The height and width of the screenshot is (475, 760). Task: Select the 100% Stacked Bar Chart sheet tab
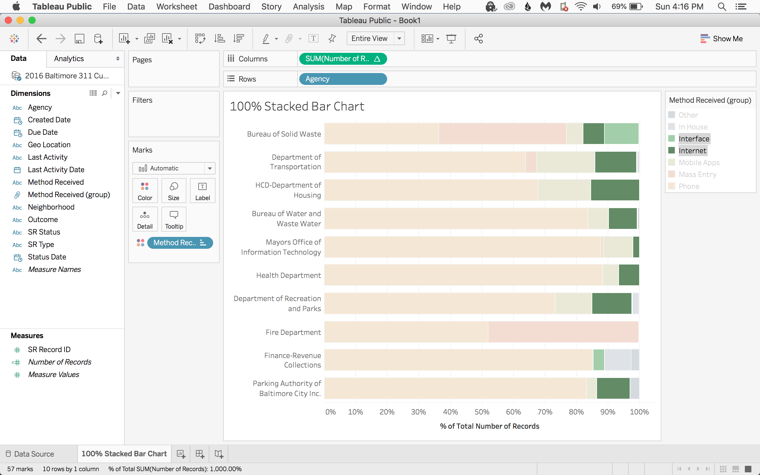tap(124, 454)
